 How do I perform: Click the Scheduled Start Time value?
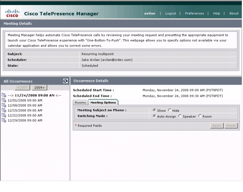coord(183,90)
